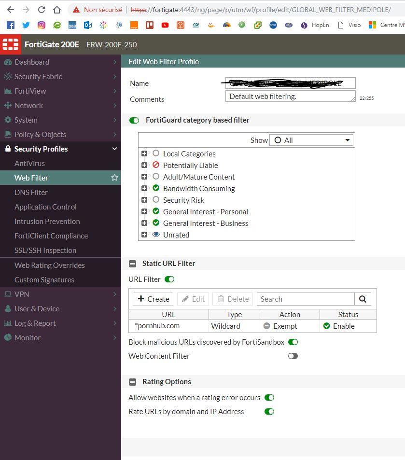Open browser home page icon
The image size is (405, 460).
pos(57,10)
